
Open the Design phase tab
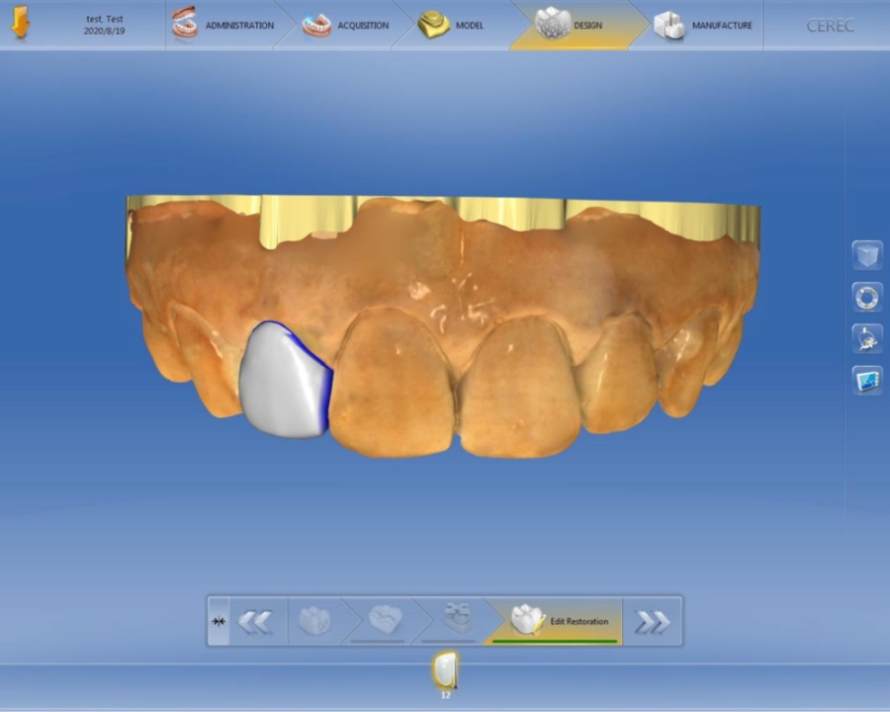click(x=571, y=25)
